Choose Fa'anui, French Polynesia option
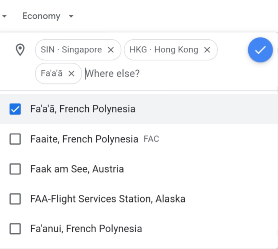Screen dimensions: 278x249 pyautogui.click(x=86, y=229)
